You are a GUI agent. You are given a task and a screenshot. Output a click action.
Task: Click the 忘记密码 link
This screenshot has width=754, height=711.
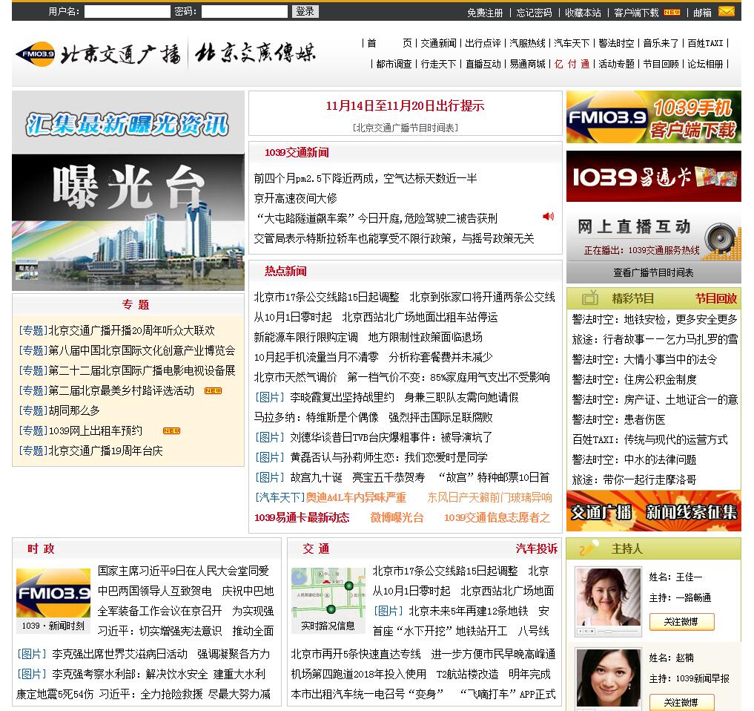point(534,13)
